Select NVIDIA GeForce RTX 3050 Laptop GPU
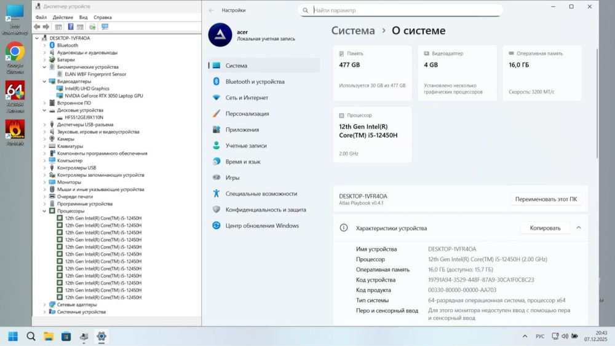Viewport: 615px width, 346px height. coord(104,96)
